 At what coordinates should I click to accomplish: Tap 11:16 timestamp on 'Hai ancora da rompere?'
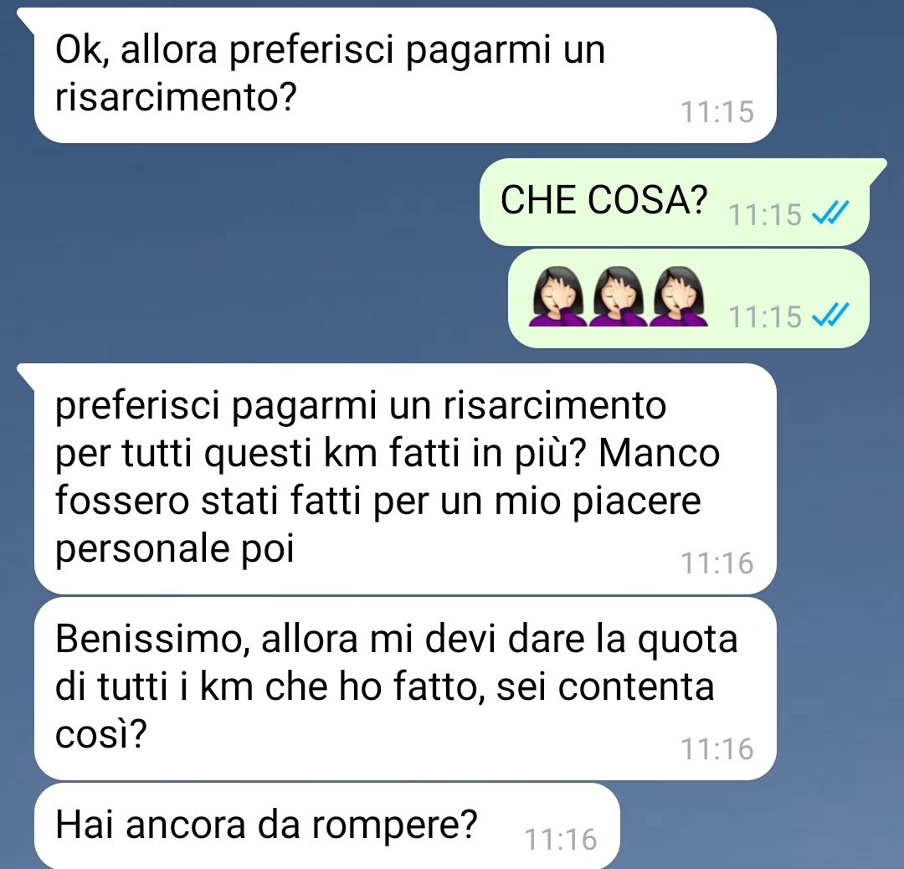point(560,839)
